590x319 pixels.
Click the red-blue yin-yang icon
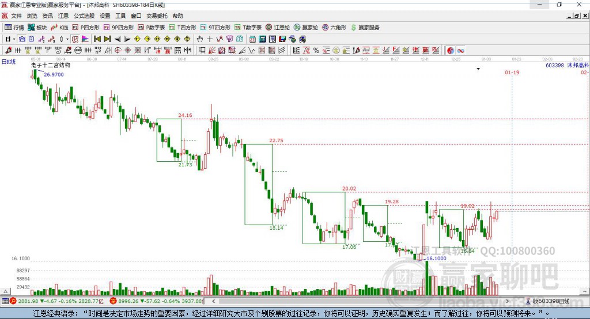[451, 51]
